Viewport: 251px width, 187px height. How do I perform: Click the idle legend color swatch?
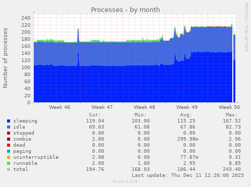tap(9, 127)
